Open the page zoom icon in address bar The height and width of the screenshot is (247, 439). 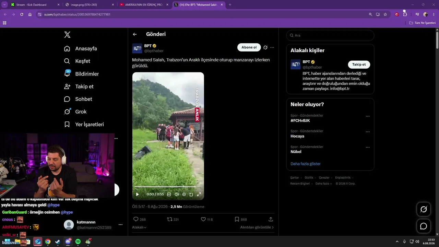coord(370,14)
